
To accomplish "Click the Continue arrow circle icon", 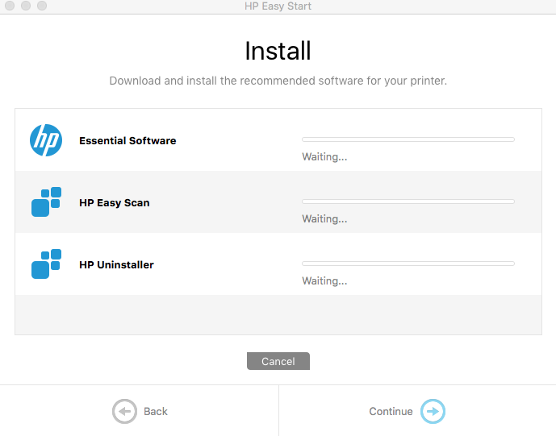I will tap(433, 411).
